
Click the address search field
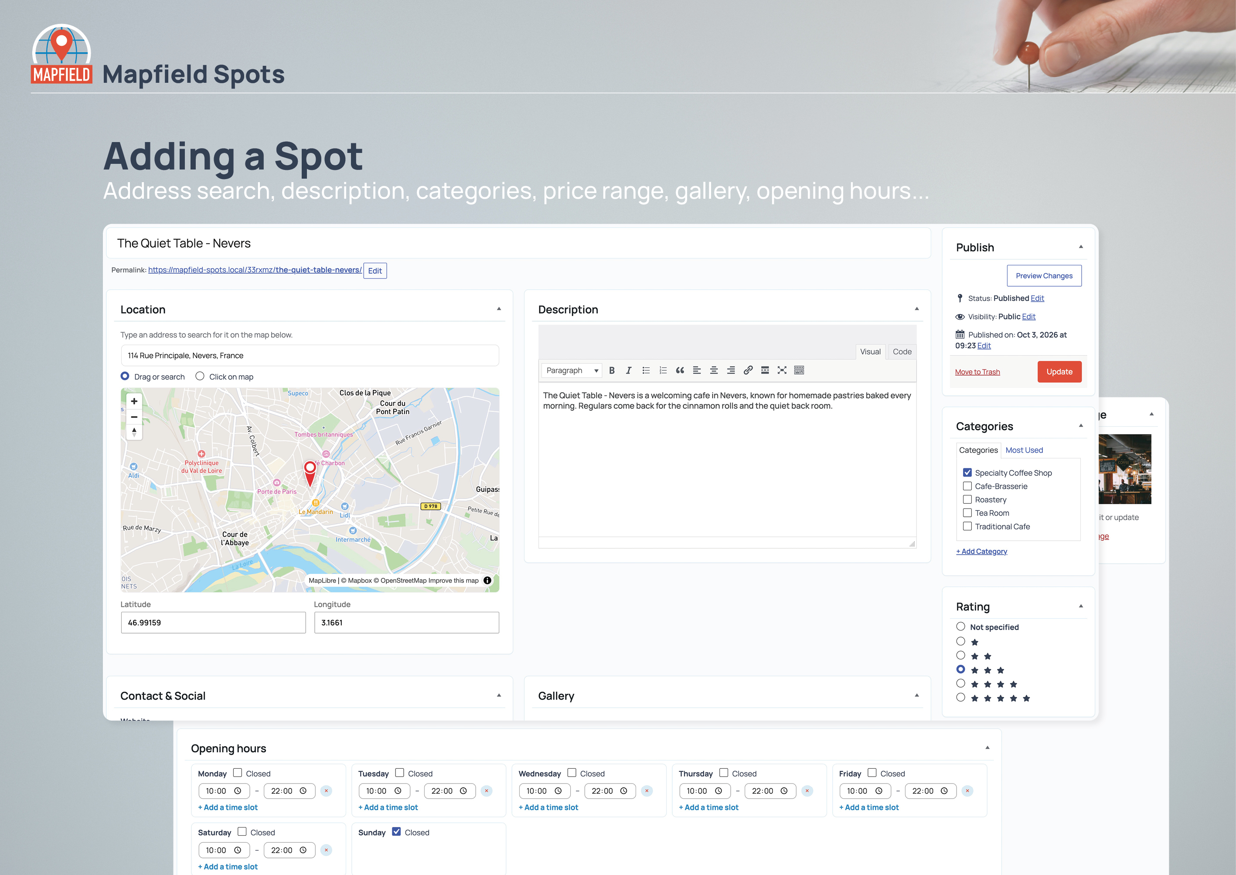pos(310,356)
